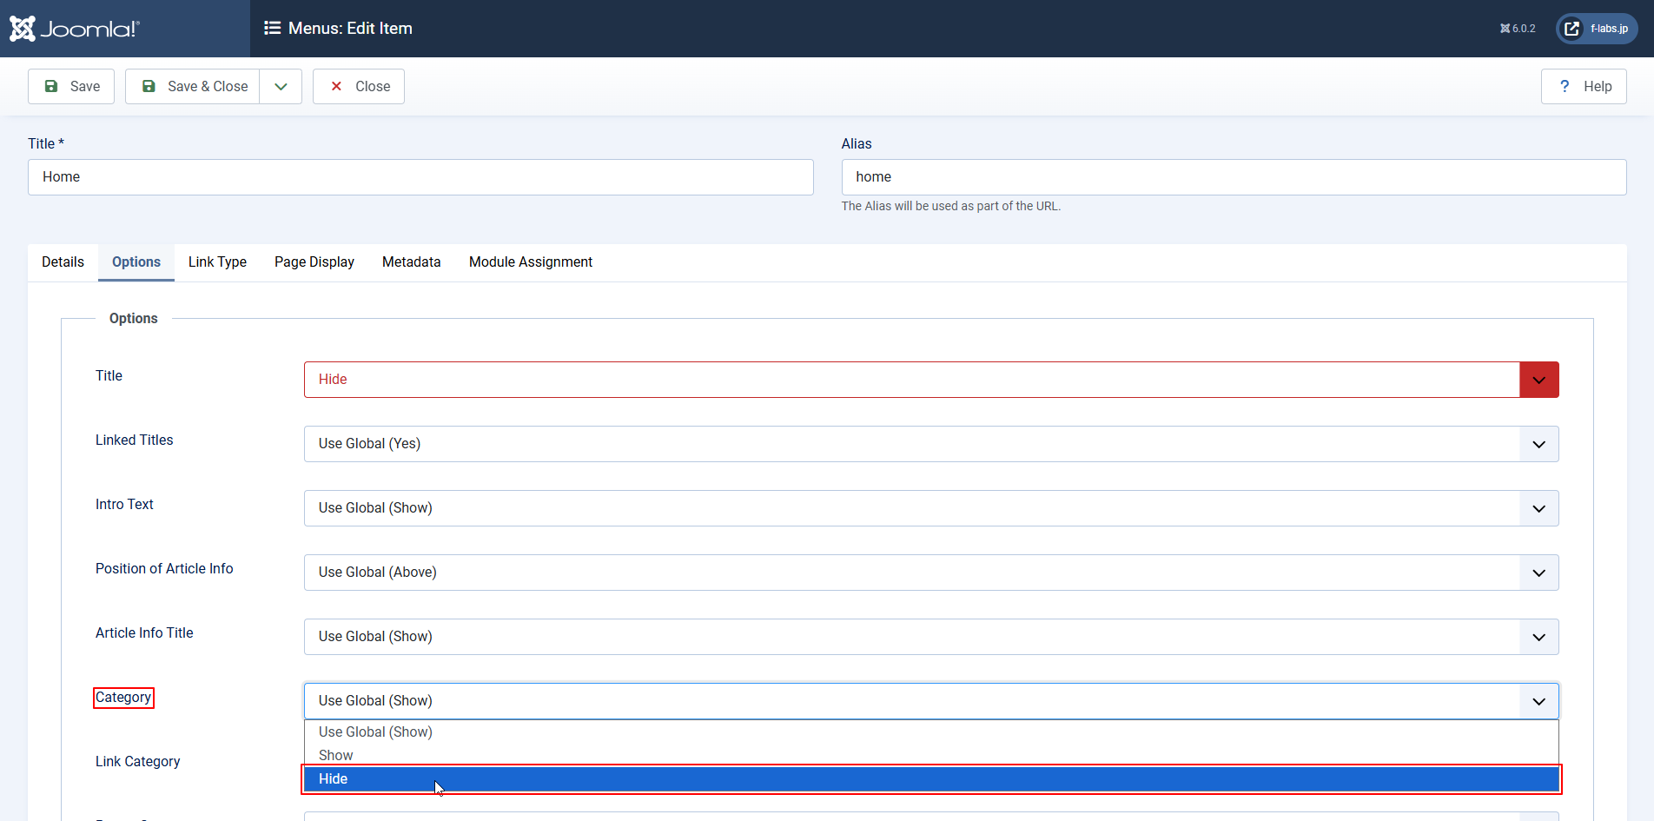Click the Alias input field
Viewport: 1654px width, 821px height.
click(1234, 177)
